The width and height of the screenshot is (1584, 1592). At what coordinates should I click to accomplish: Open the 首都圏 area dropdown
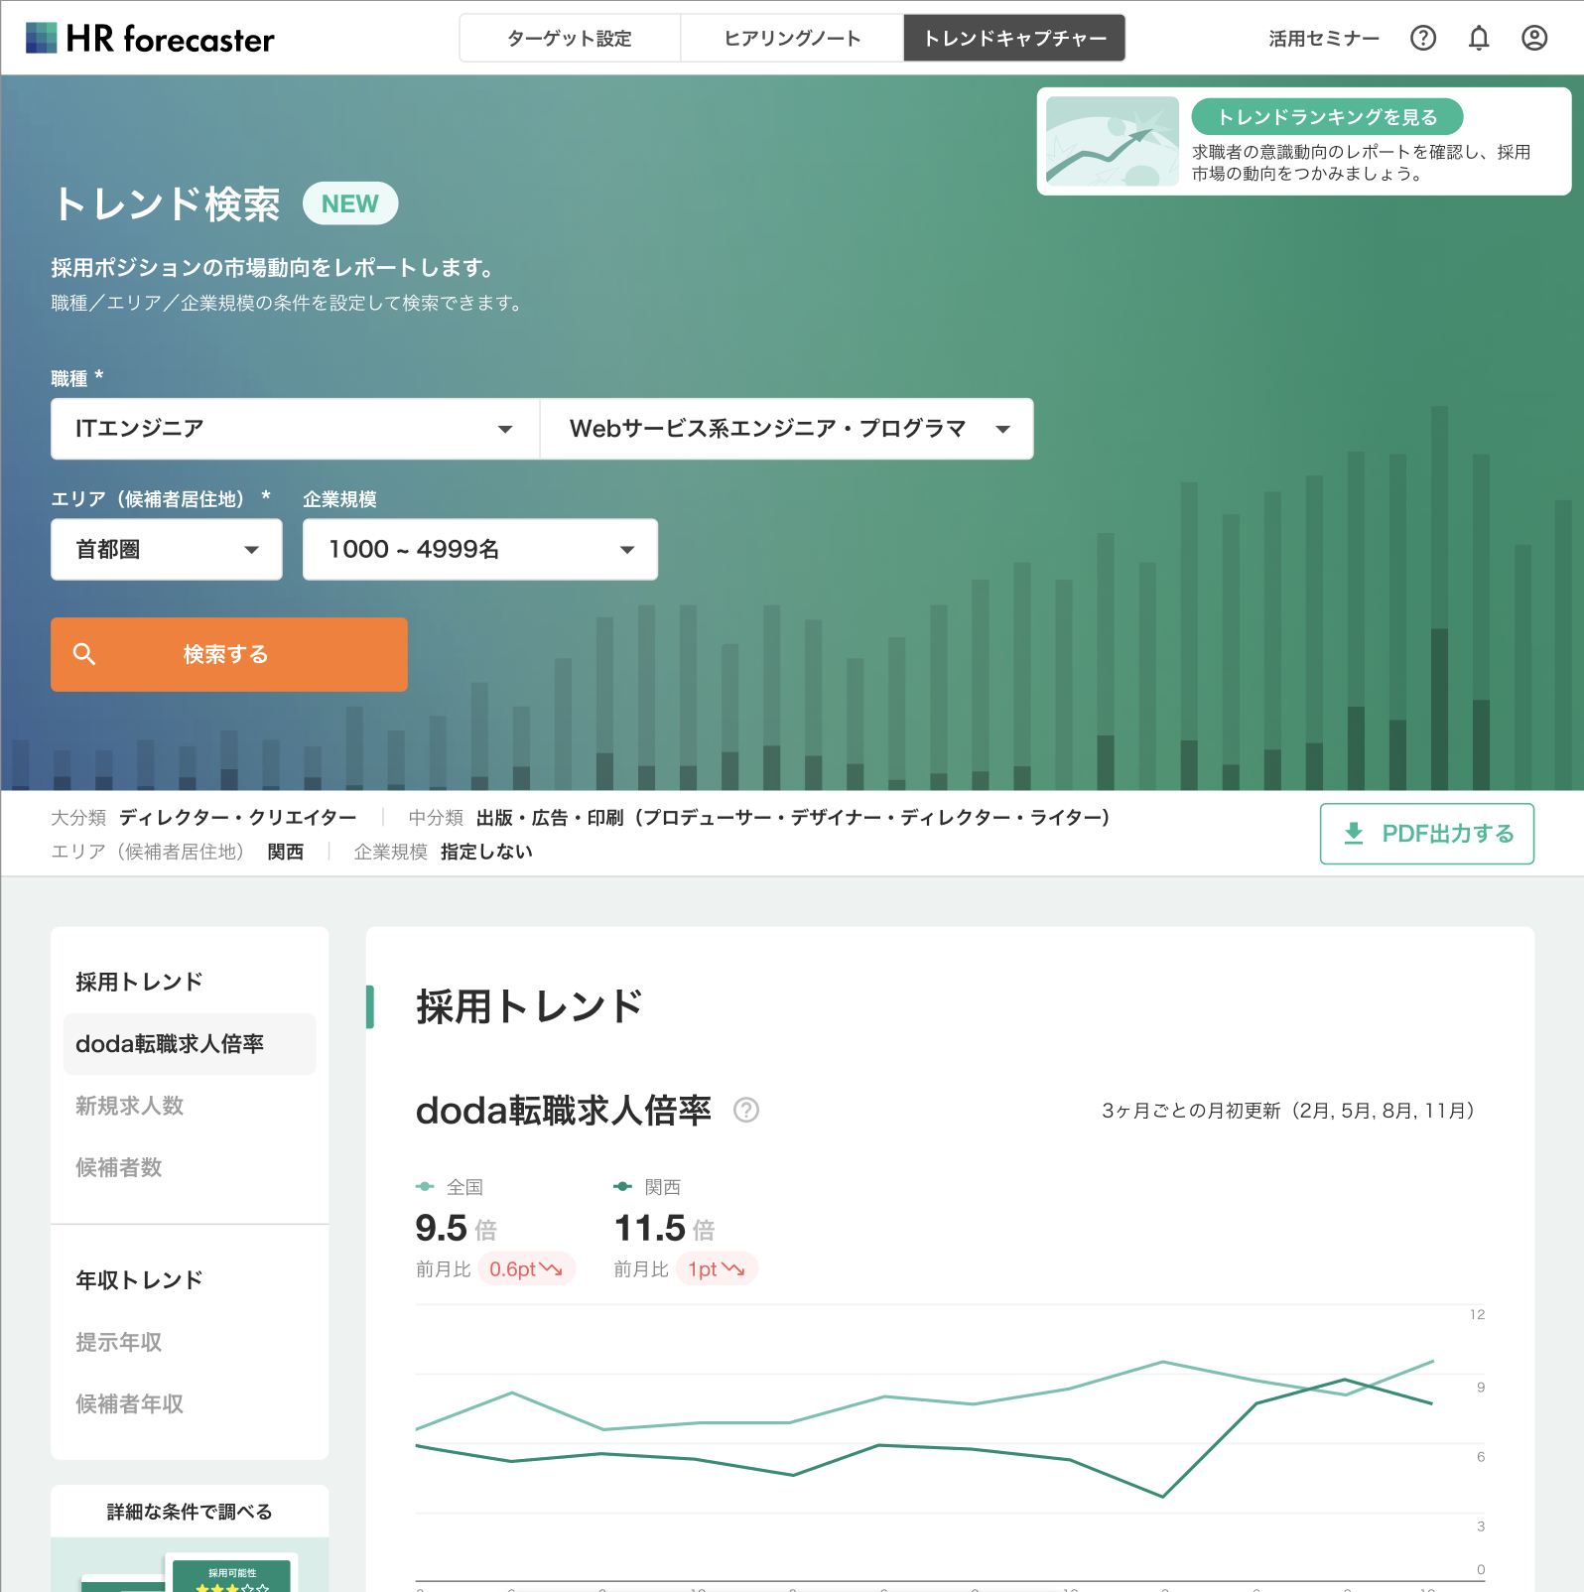tap(167, 549)
